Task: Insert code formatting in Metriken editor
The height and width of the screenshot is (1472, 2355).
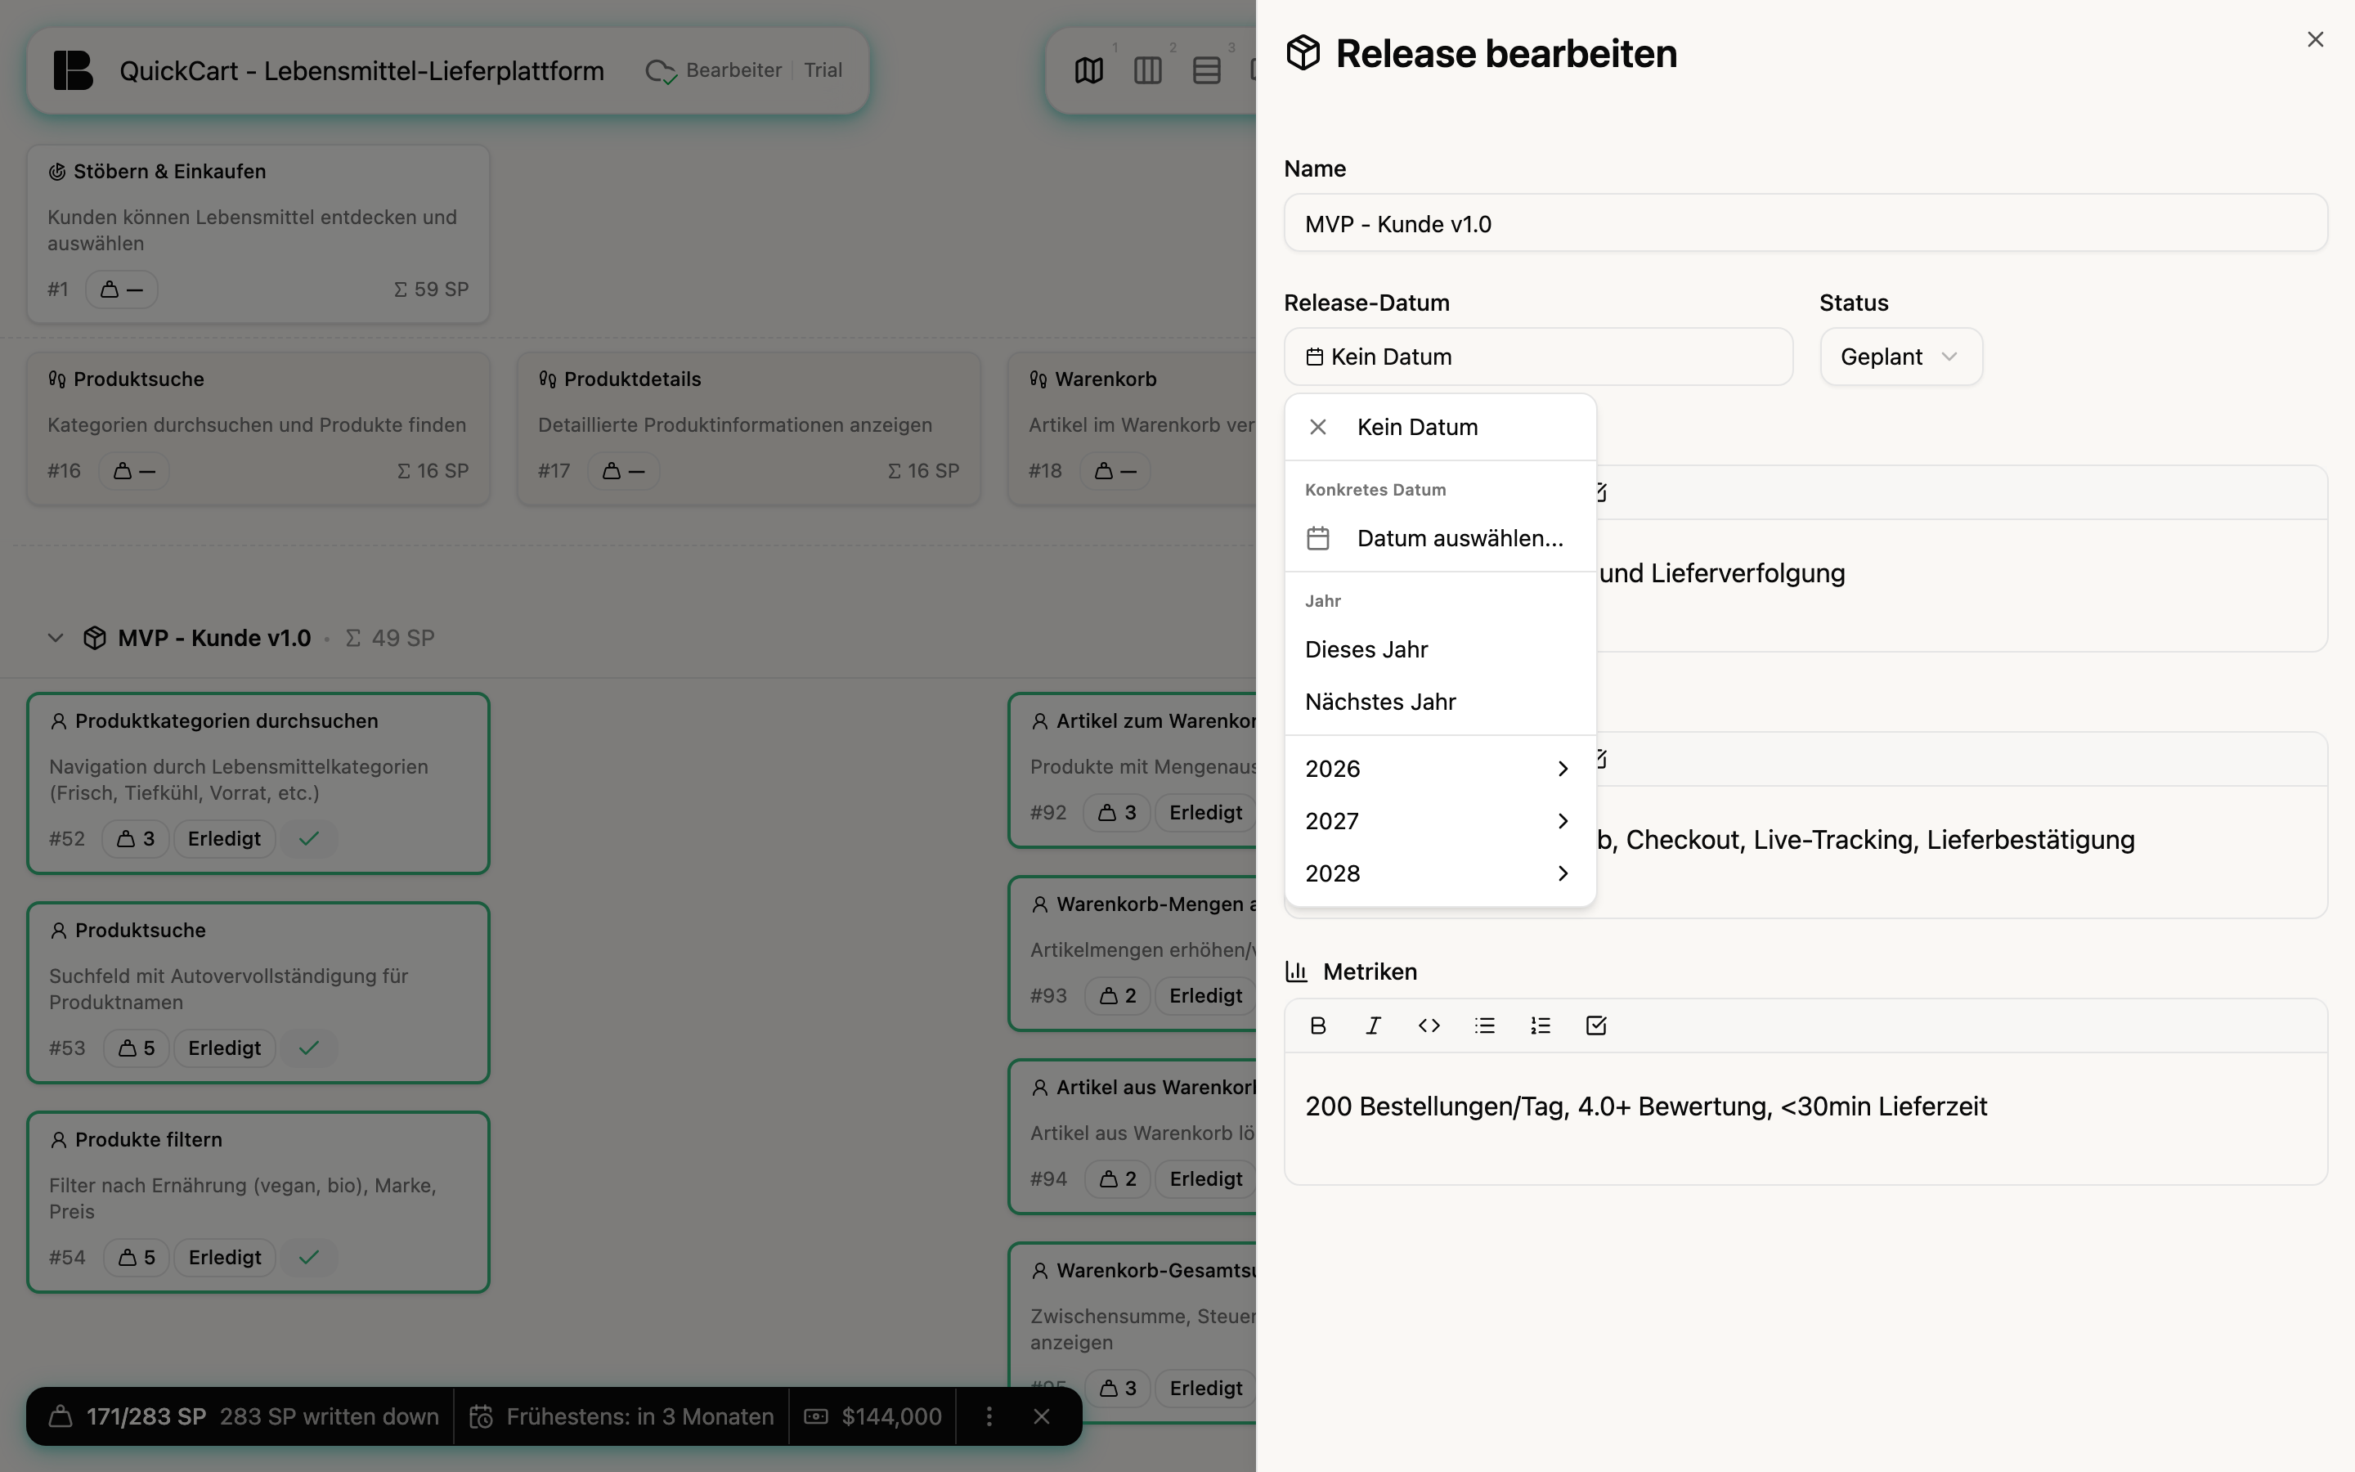Action: tap(1429, 1025)
